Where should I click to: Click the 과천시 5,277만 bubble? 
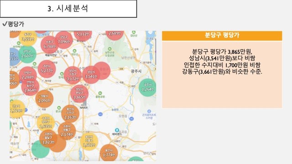(x=47, y=69)
